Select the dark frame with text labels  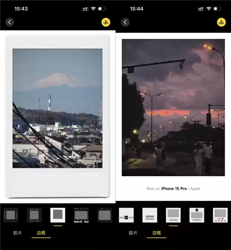(x=34, y=215)
